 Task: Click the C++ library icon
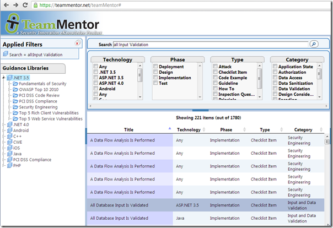coord(10,136)
